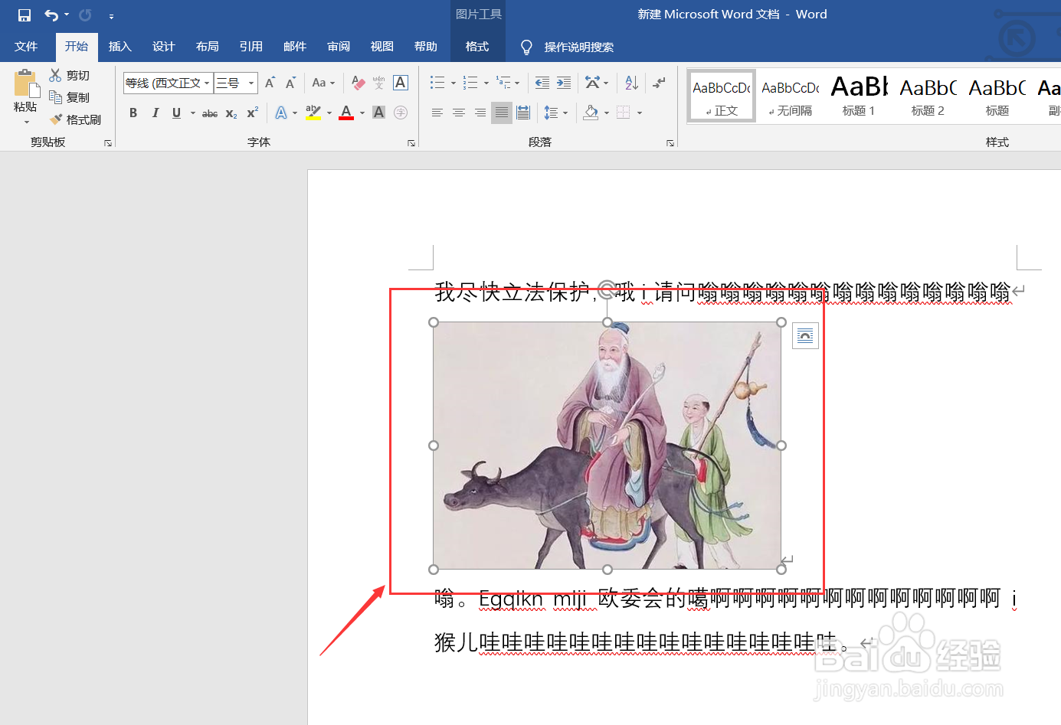The height and width of the screenshot is (725, 1061).
Task: Open the Paragraph dialog launcher
Action: 670,143
